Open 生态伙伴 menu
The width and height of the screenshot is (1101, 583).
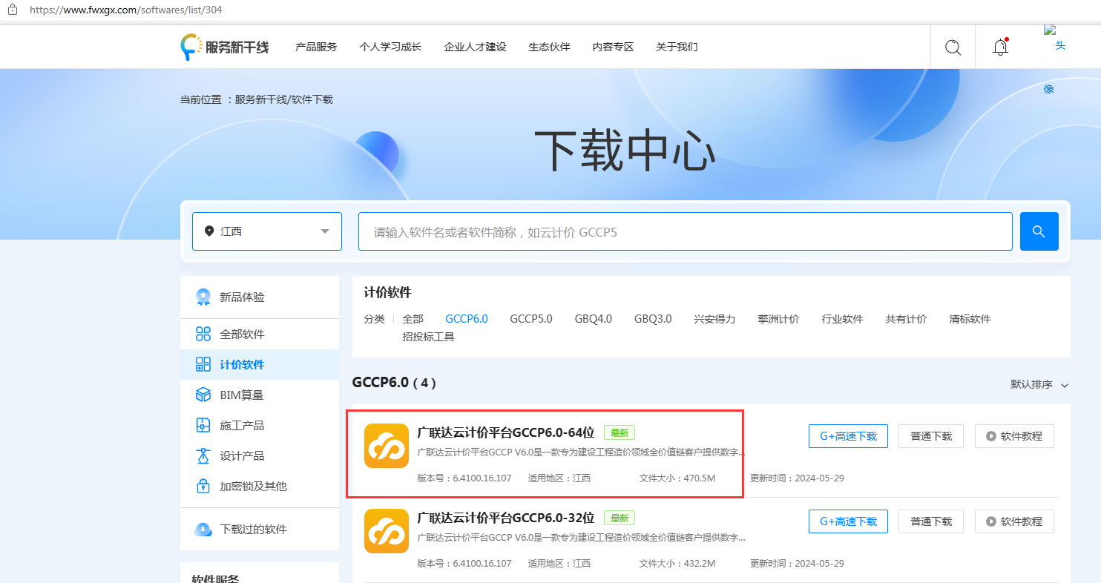pos(549,47)
